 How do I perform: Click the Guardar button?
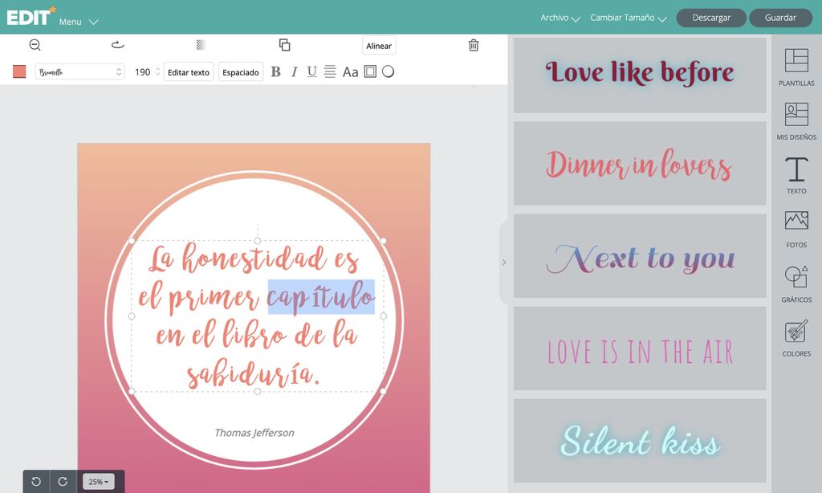point(780,18)
